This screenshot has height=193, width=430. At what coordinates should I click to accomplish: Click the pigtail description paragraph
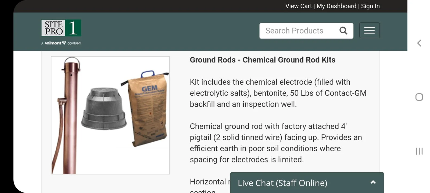[276, 143]
